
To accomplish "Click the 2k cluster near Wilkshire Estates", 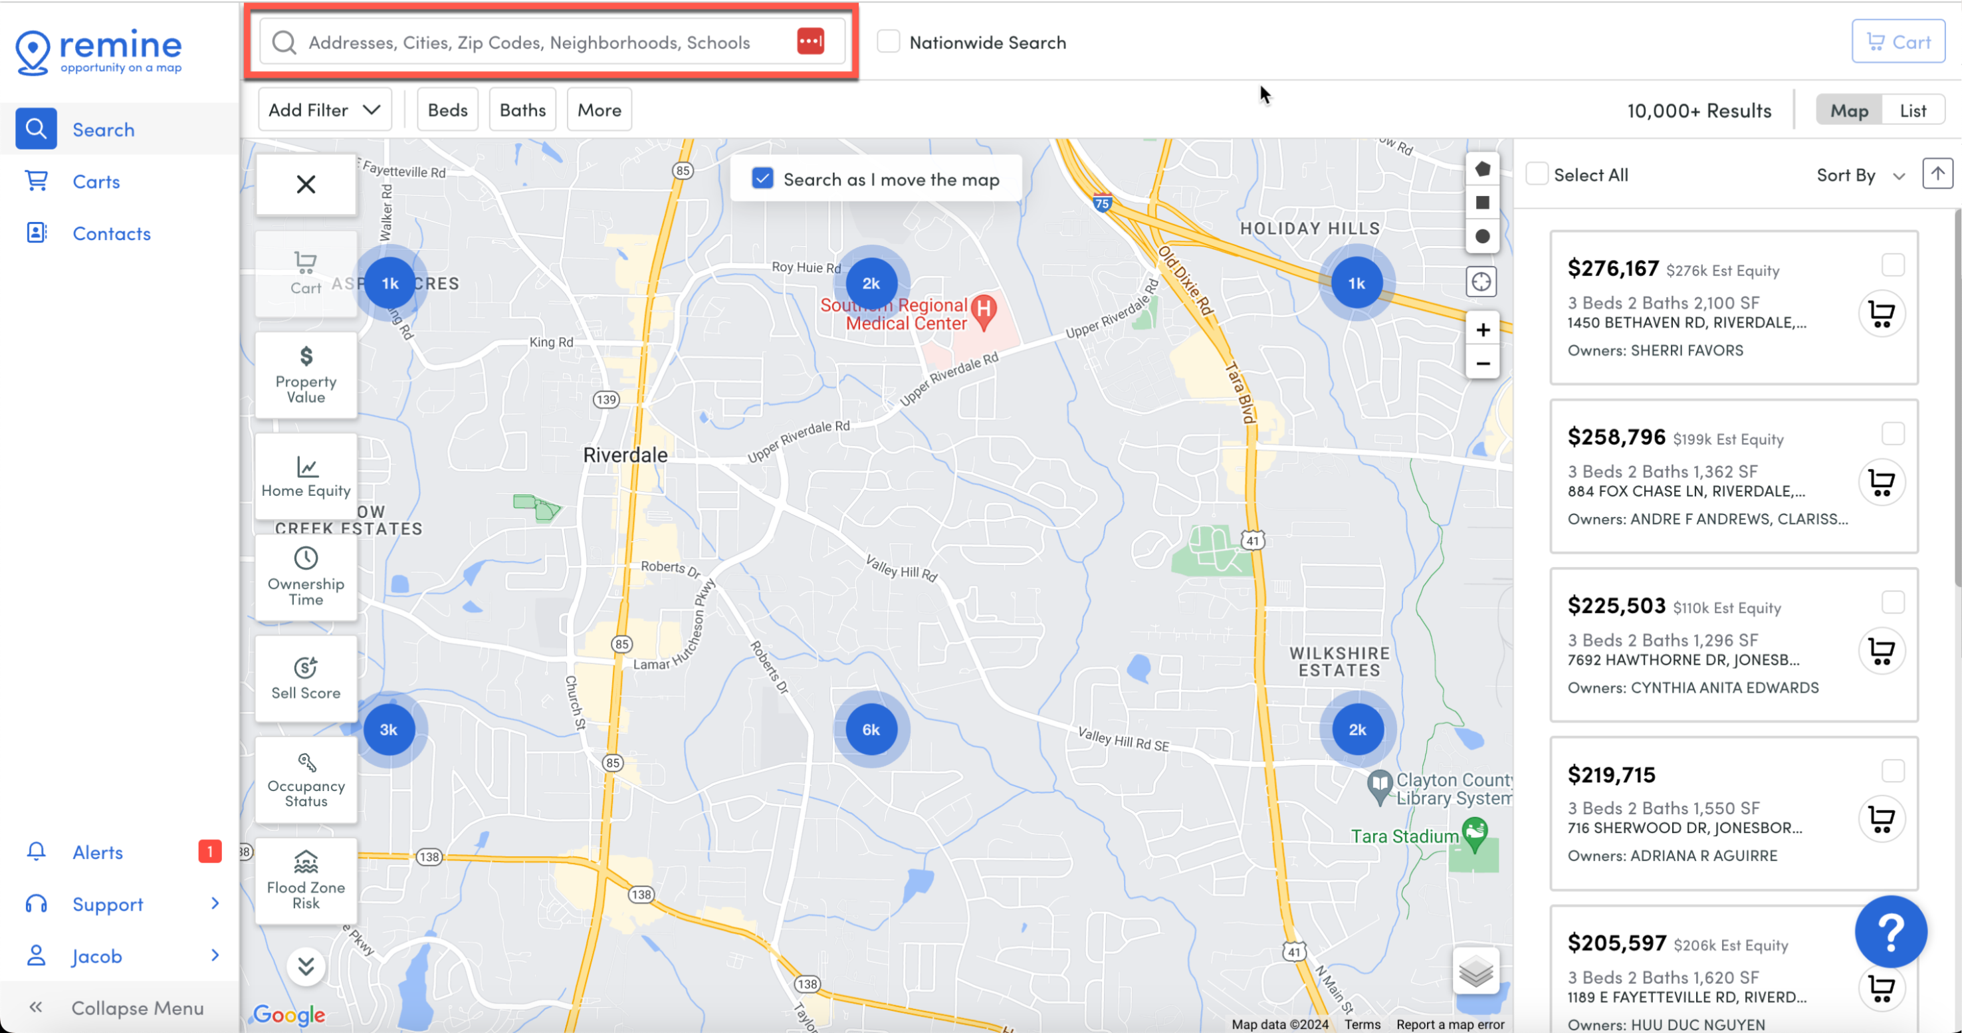I will point(1357,730).
